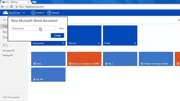Click the Upload label in toolbar
The height and width of the screenshot is (101, 180).
click(x=55, y=13)
